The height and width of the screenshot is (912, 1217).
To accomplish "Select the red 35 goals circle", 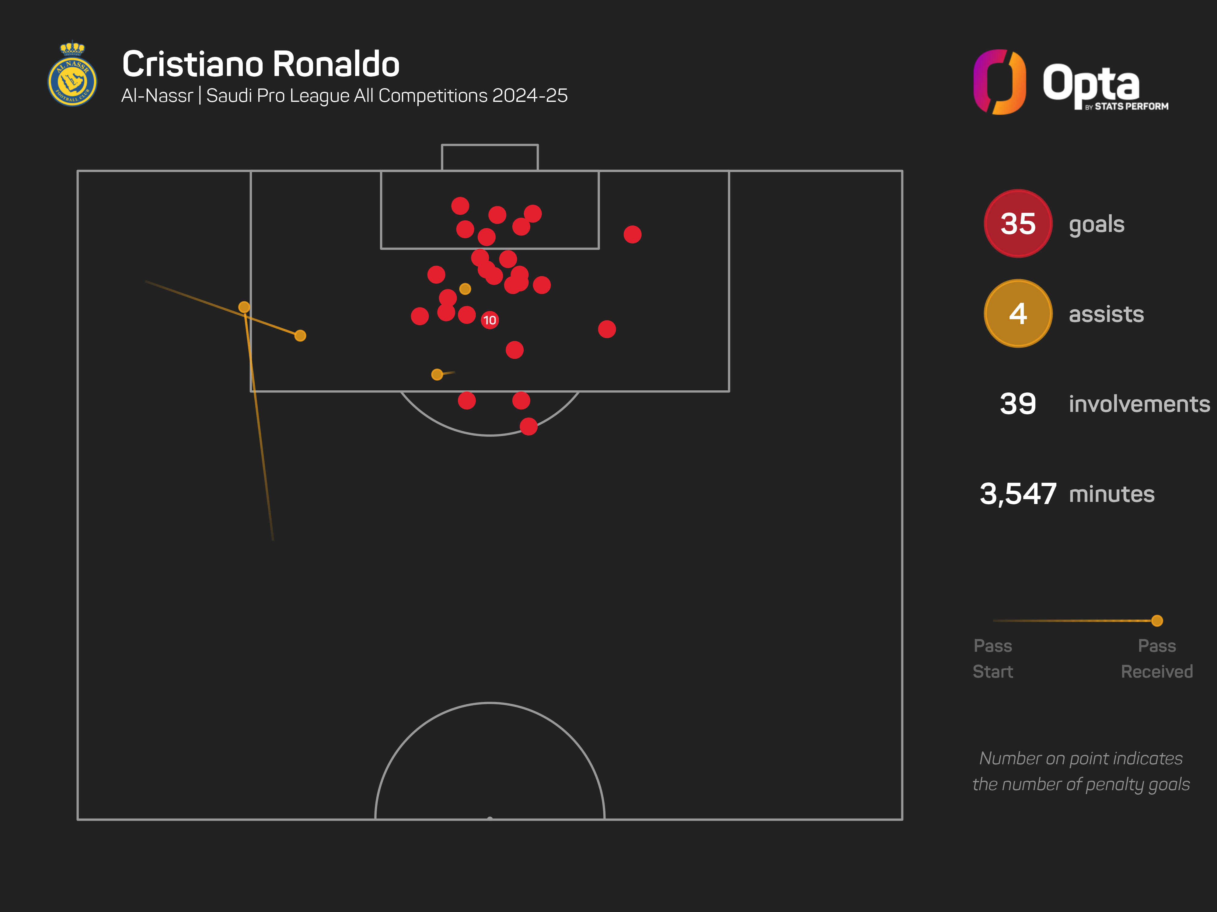I will [1017, 224].
